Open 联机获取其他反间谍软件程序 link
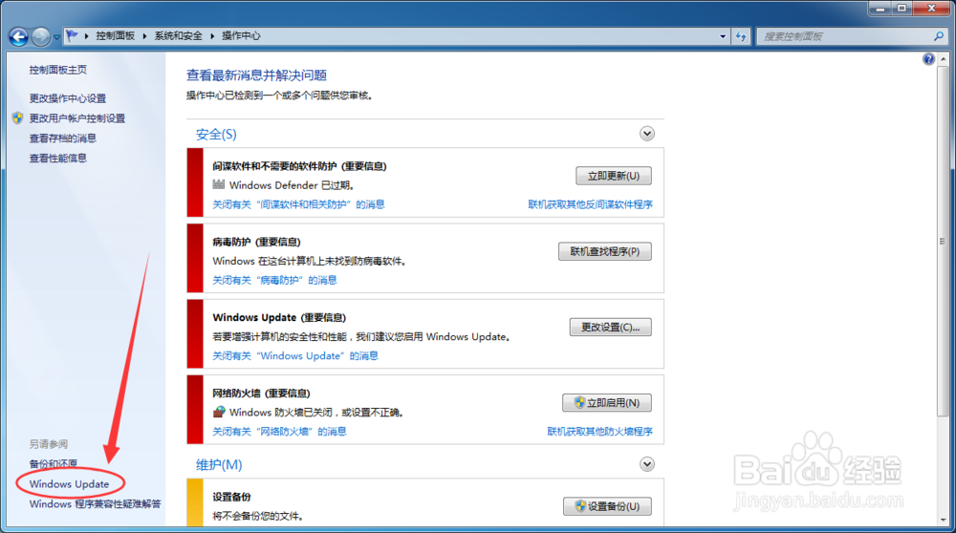This screenshot has width=956, height=533. pos(590,204)
